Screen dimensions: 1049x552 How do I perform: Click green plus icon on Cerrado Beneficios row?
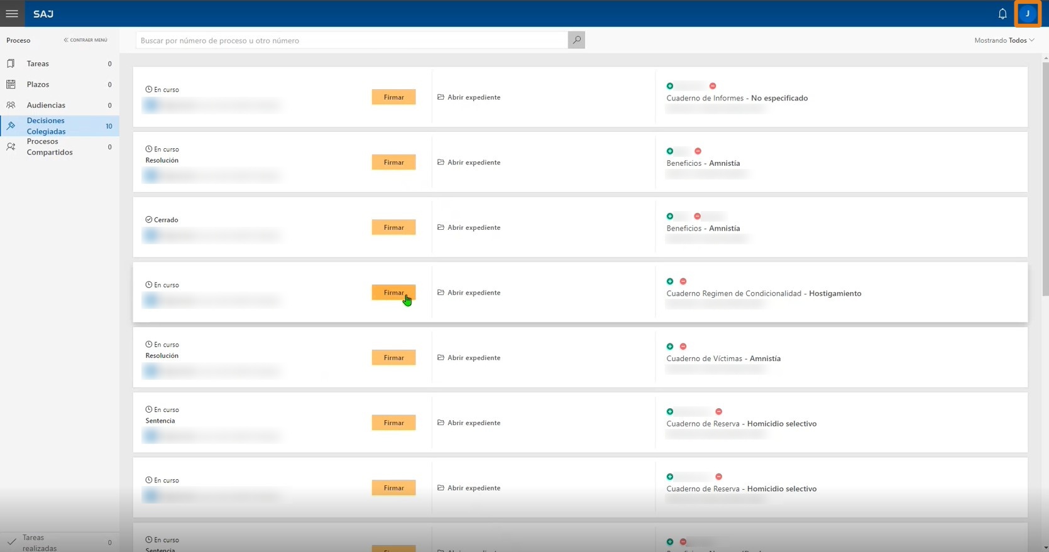coord(670,216)
